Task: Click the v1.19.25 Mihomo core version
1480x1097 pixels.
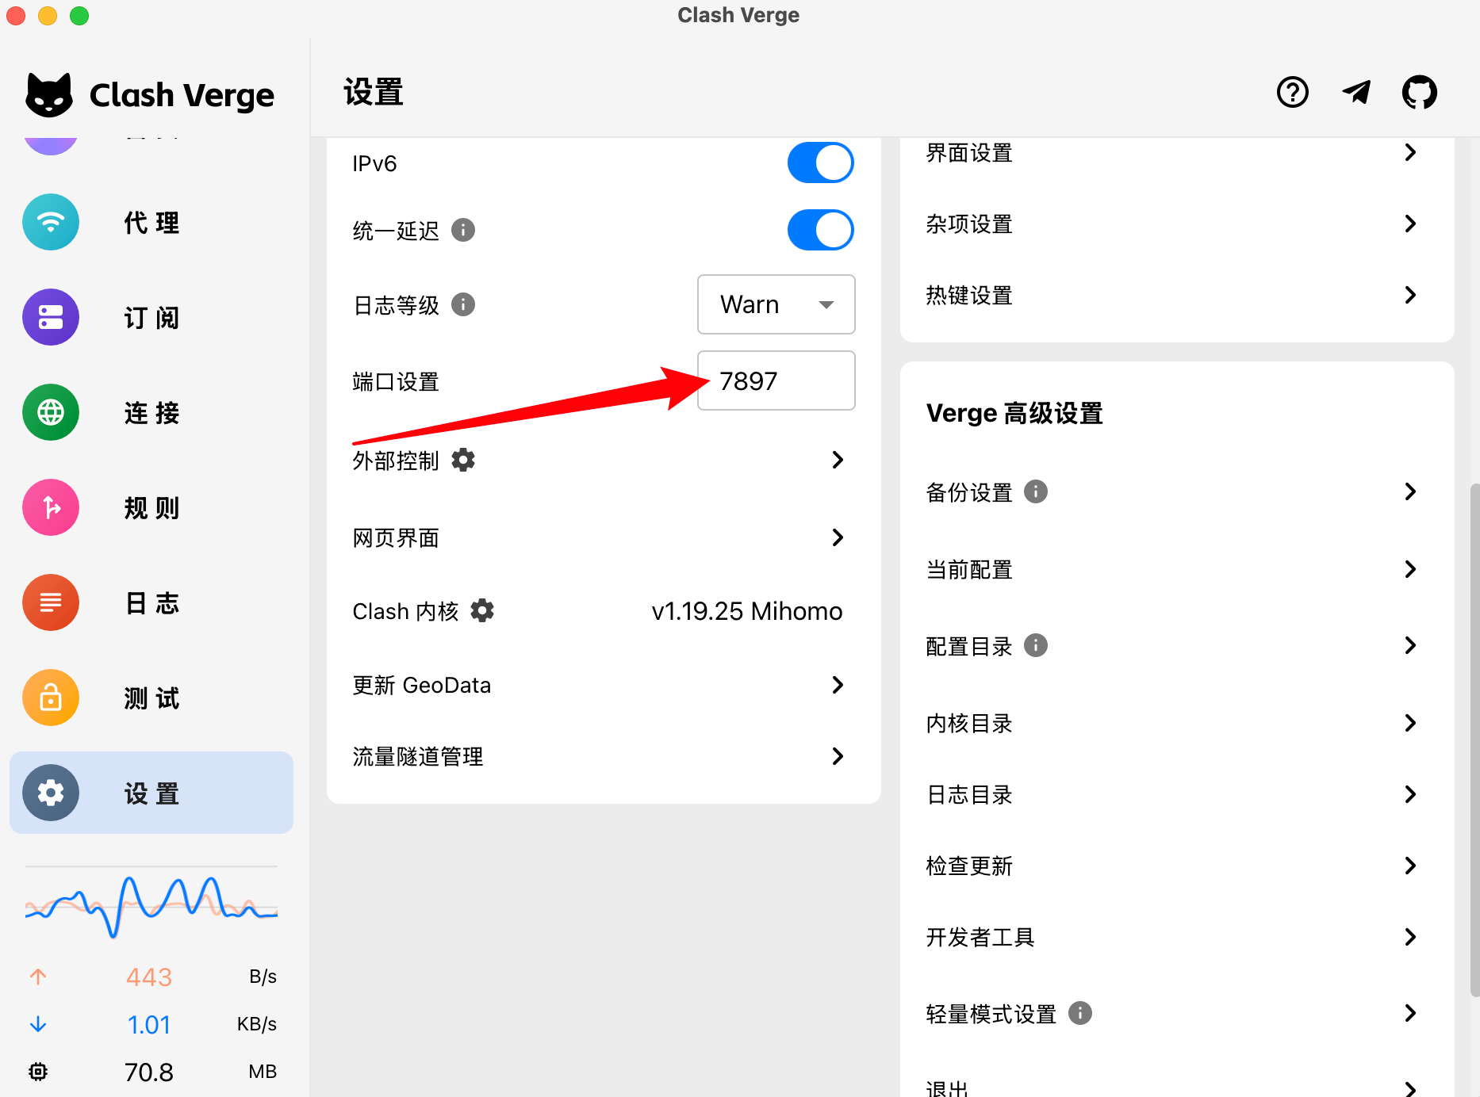Action: coord(746,610)
